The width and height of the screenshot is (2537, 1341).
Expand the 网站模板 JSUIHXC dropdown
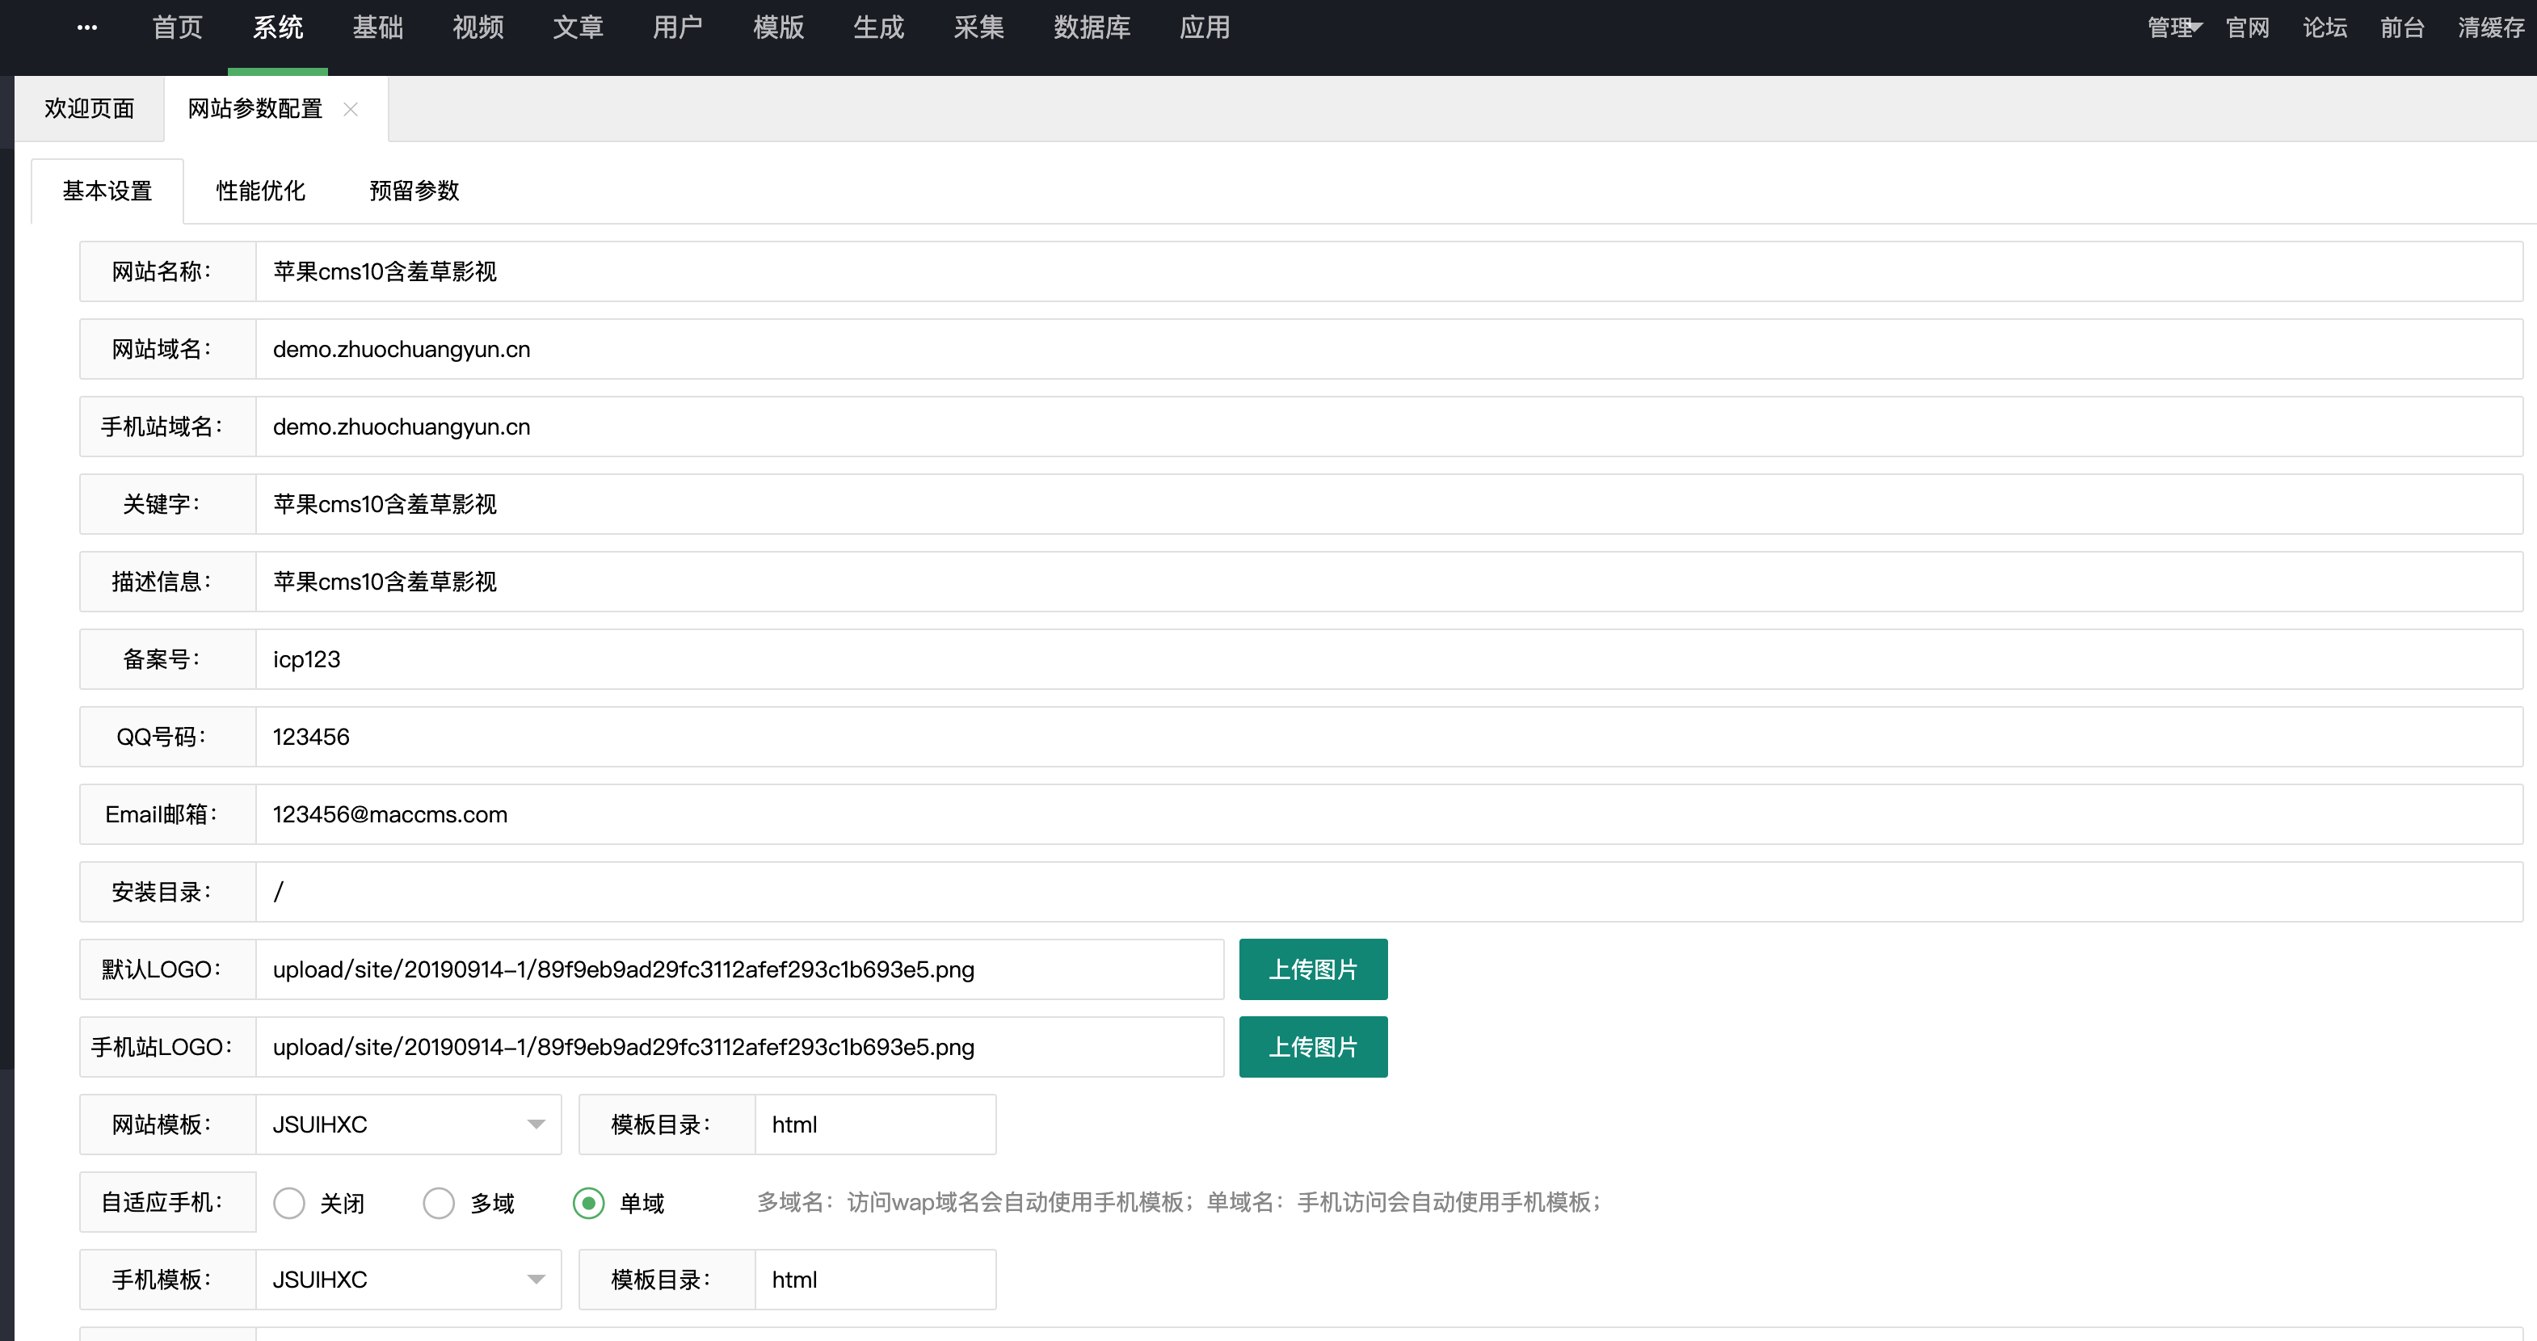coord(408,1125)
